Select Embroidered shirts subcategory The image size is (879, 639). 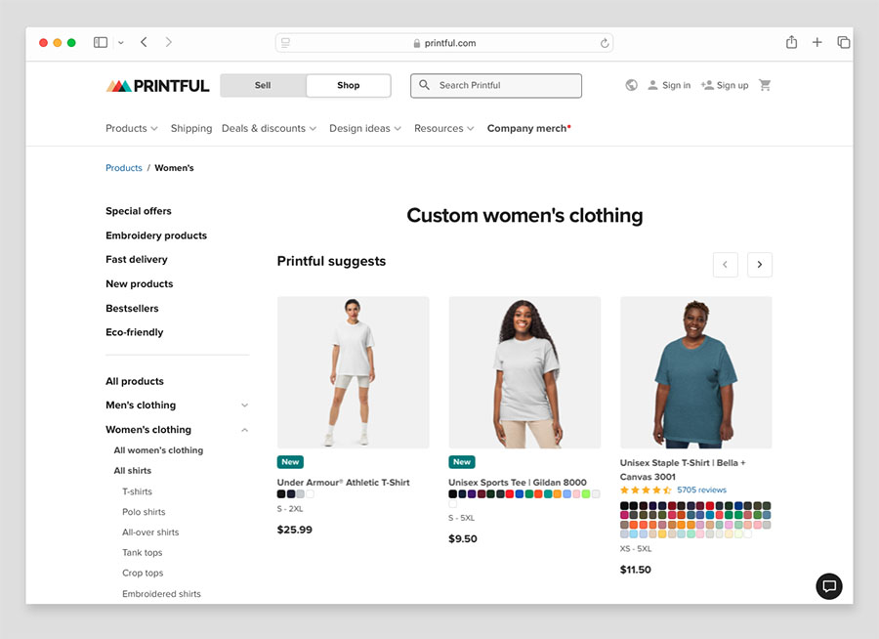coord(161,593)
